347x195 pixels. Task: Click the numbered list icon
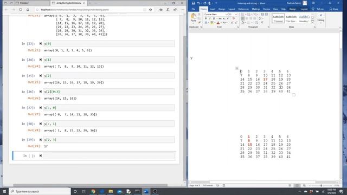[x=249, y=15]
